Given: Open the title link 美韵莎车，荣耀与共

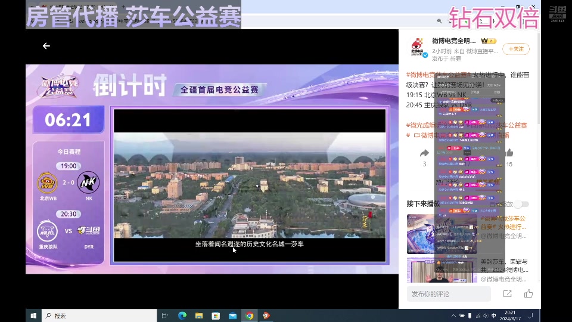Looking at the screenshot, I should [x=504, y=266].
